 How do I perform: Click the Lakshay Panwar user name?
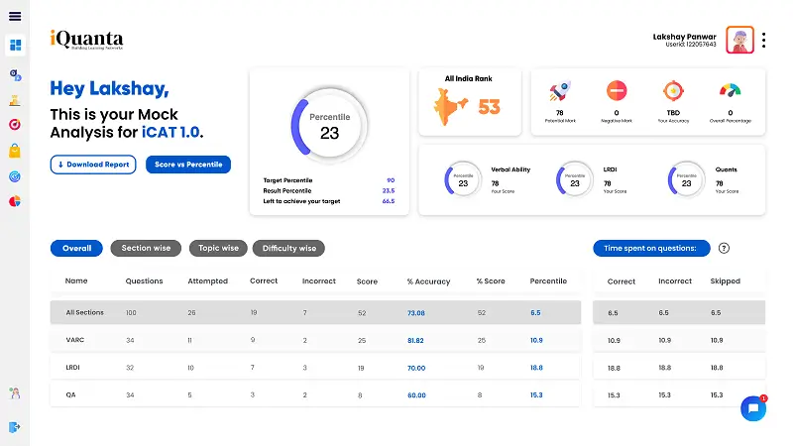(x=684, y=37)
